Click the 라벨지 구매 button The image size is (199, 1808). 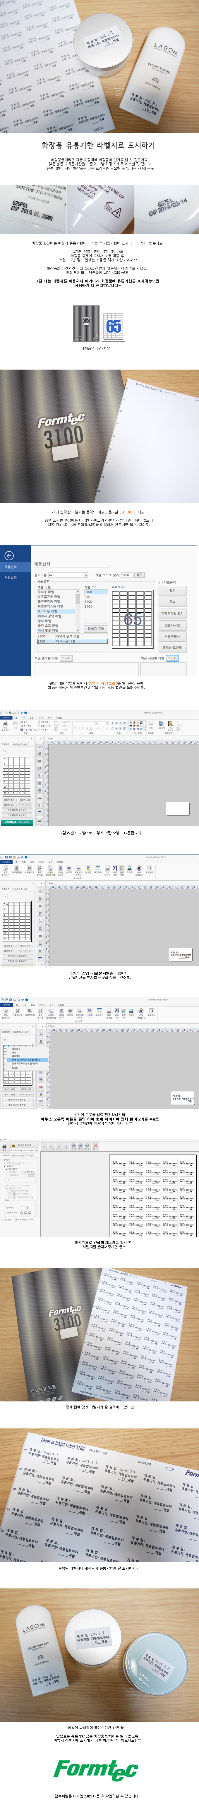(96, 628)
